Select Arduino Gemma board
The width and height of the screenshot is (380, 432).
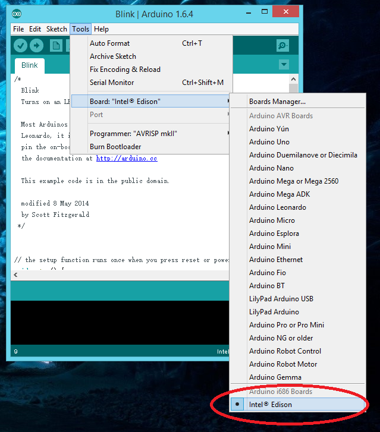[298, 377]
